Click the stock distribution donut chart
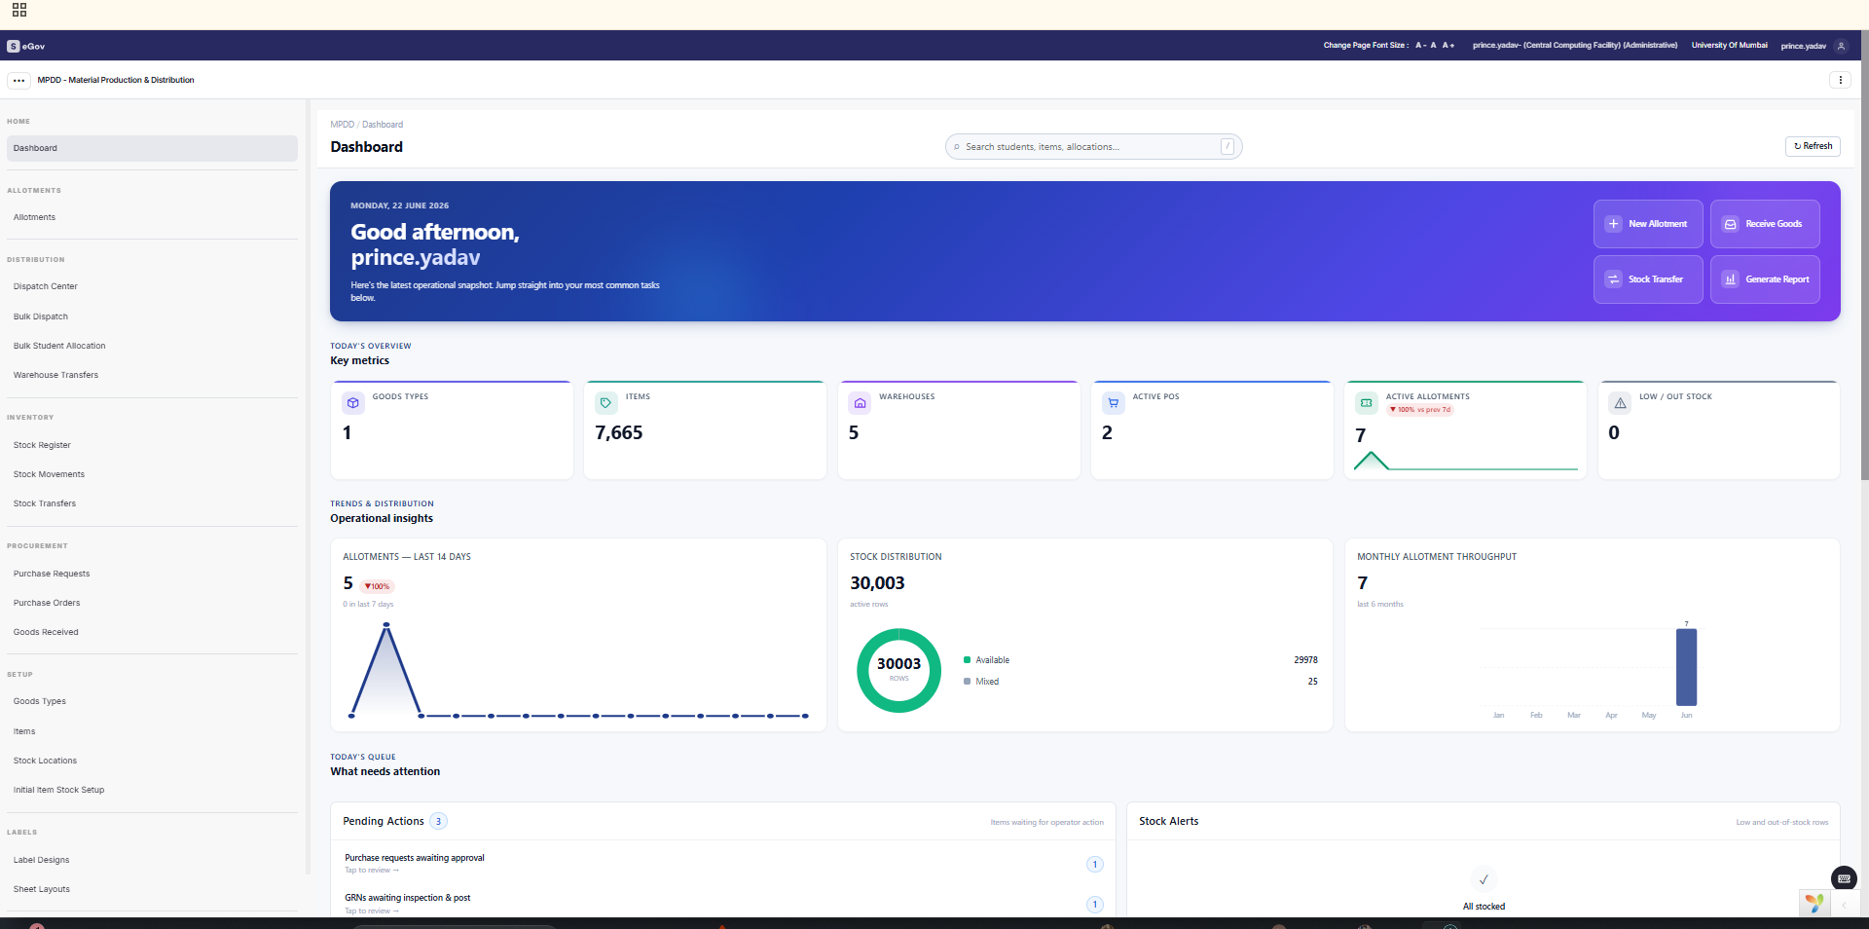The height and width of the screenshot is (929, 1869). tap(898, 670)
